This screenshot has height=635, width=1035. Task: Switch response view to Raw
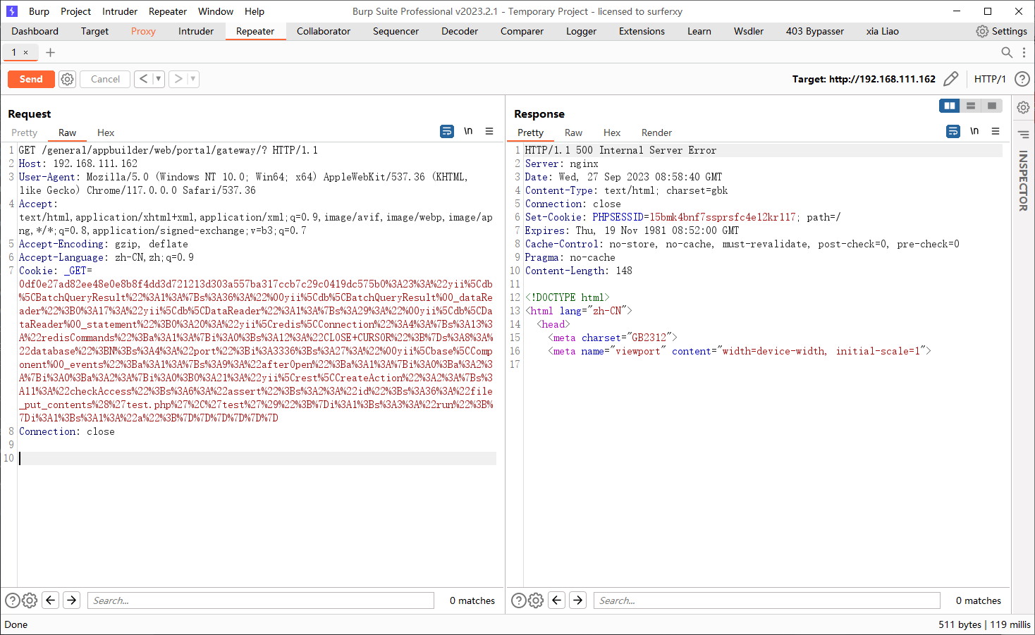pos(573,132)
